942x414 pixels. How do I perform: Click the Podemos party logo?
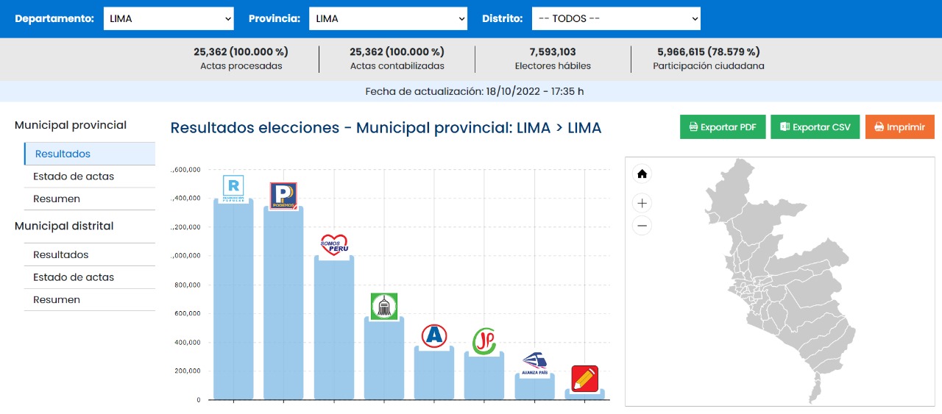click(283, 196)
